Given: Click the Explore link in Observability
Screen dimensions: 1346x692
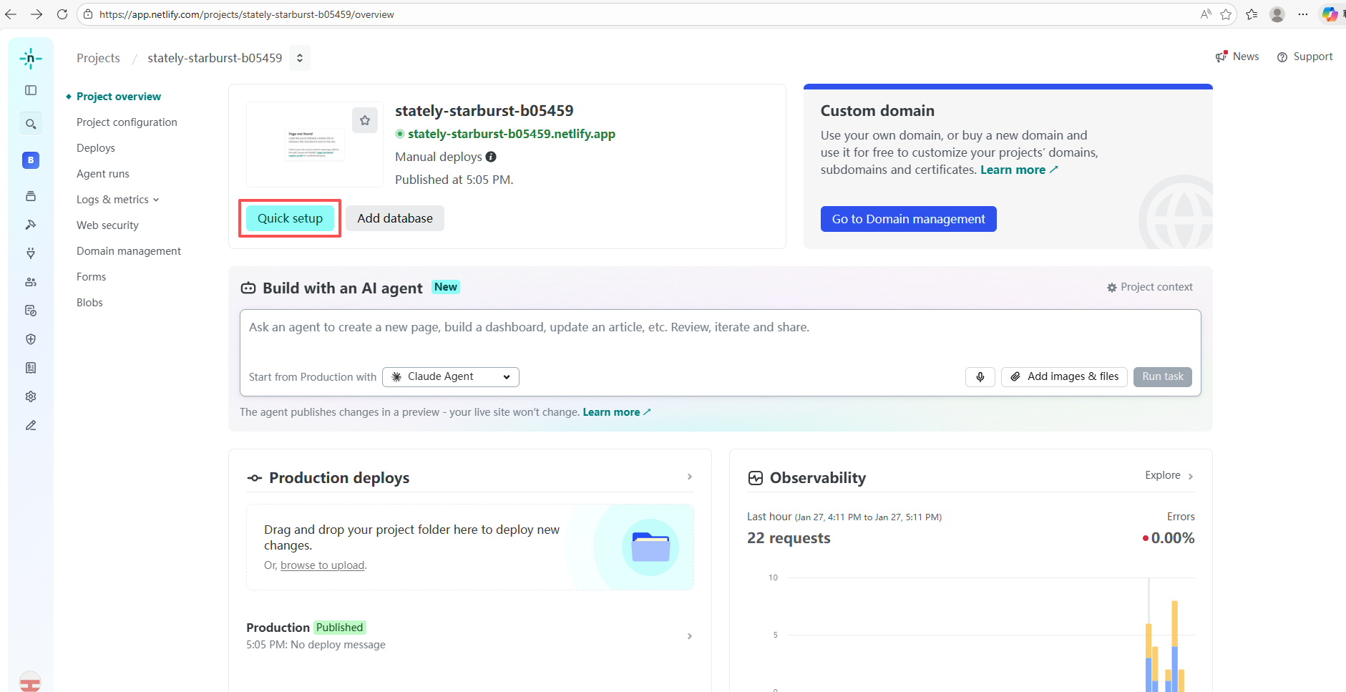Looking at the screenshot, I should click(x=1169, y=475).
